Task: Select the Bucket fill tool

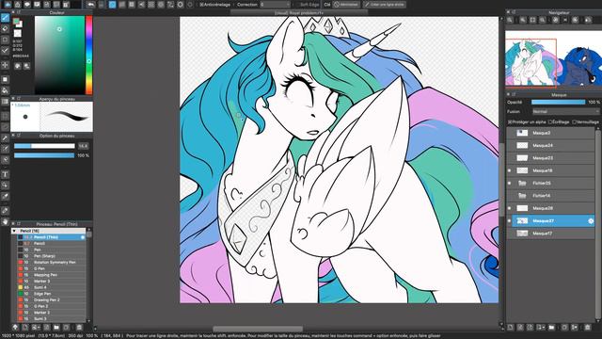Action: [x=5, y=90]
